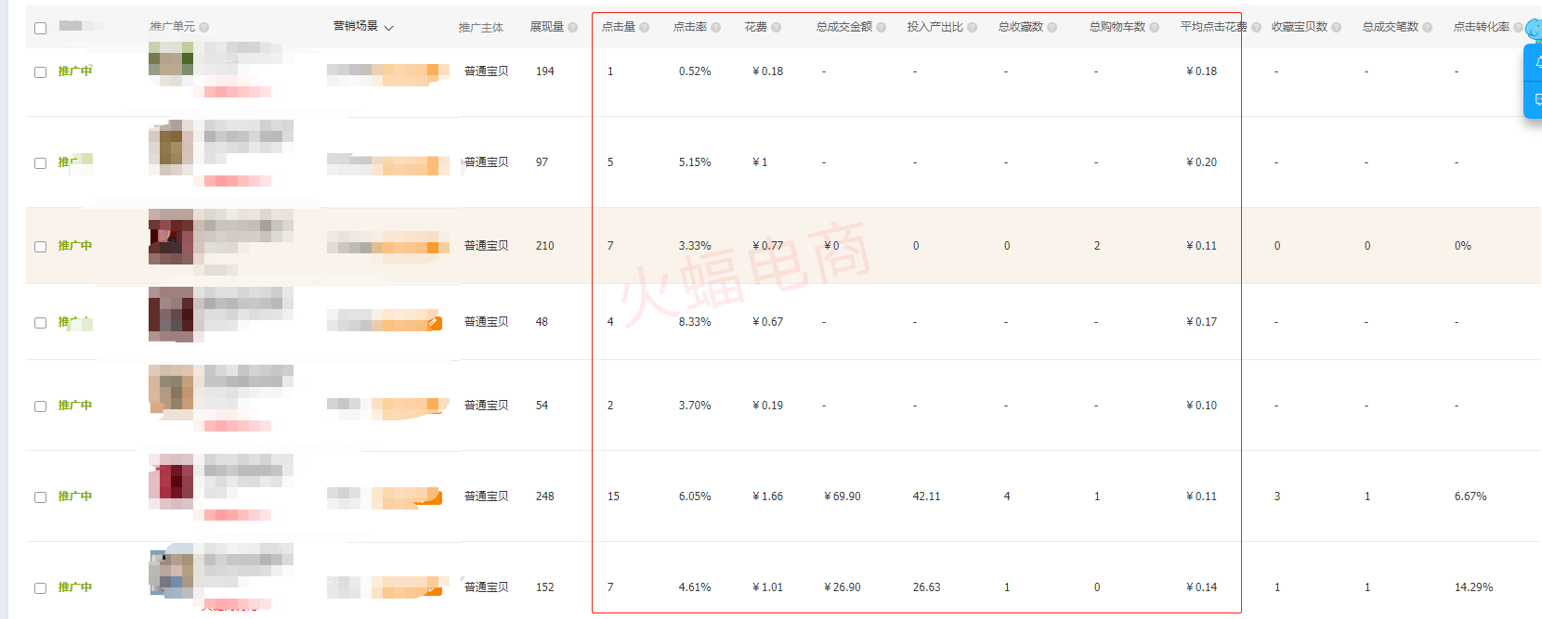Click help icon beside 点击率 column header
Viewport: 1542px width, 619px height.
coord(716,28)
